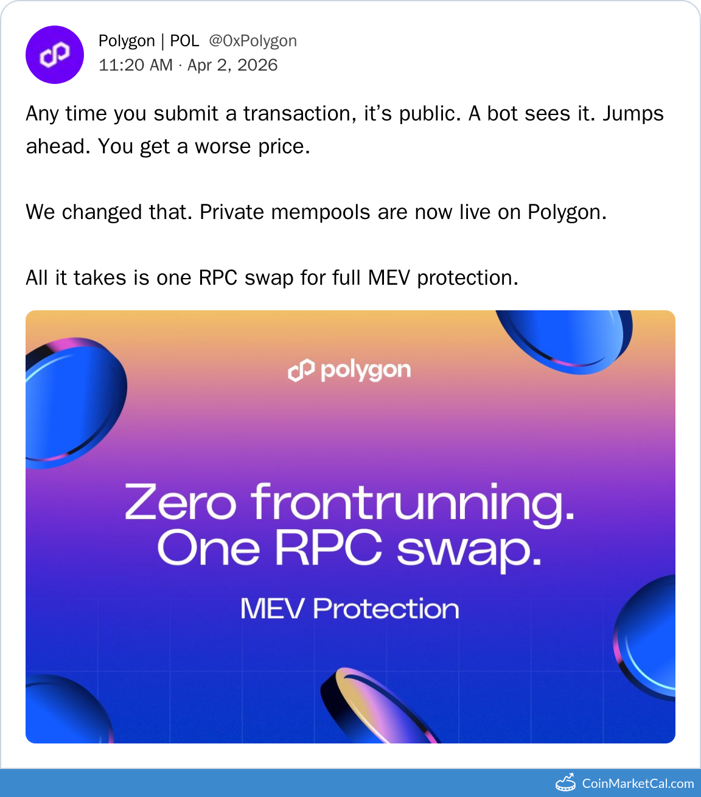Click the white Polygon logo in the banner
The image size is (701, 797).
301,370
